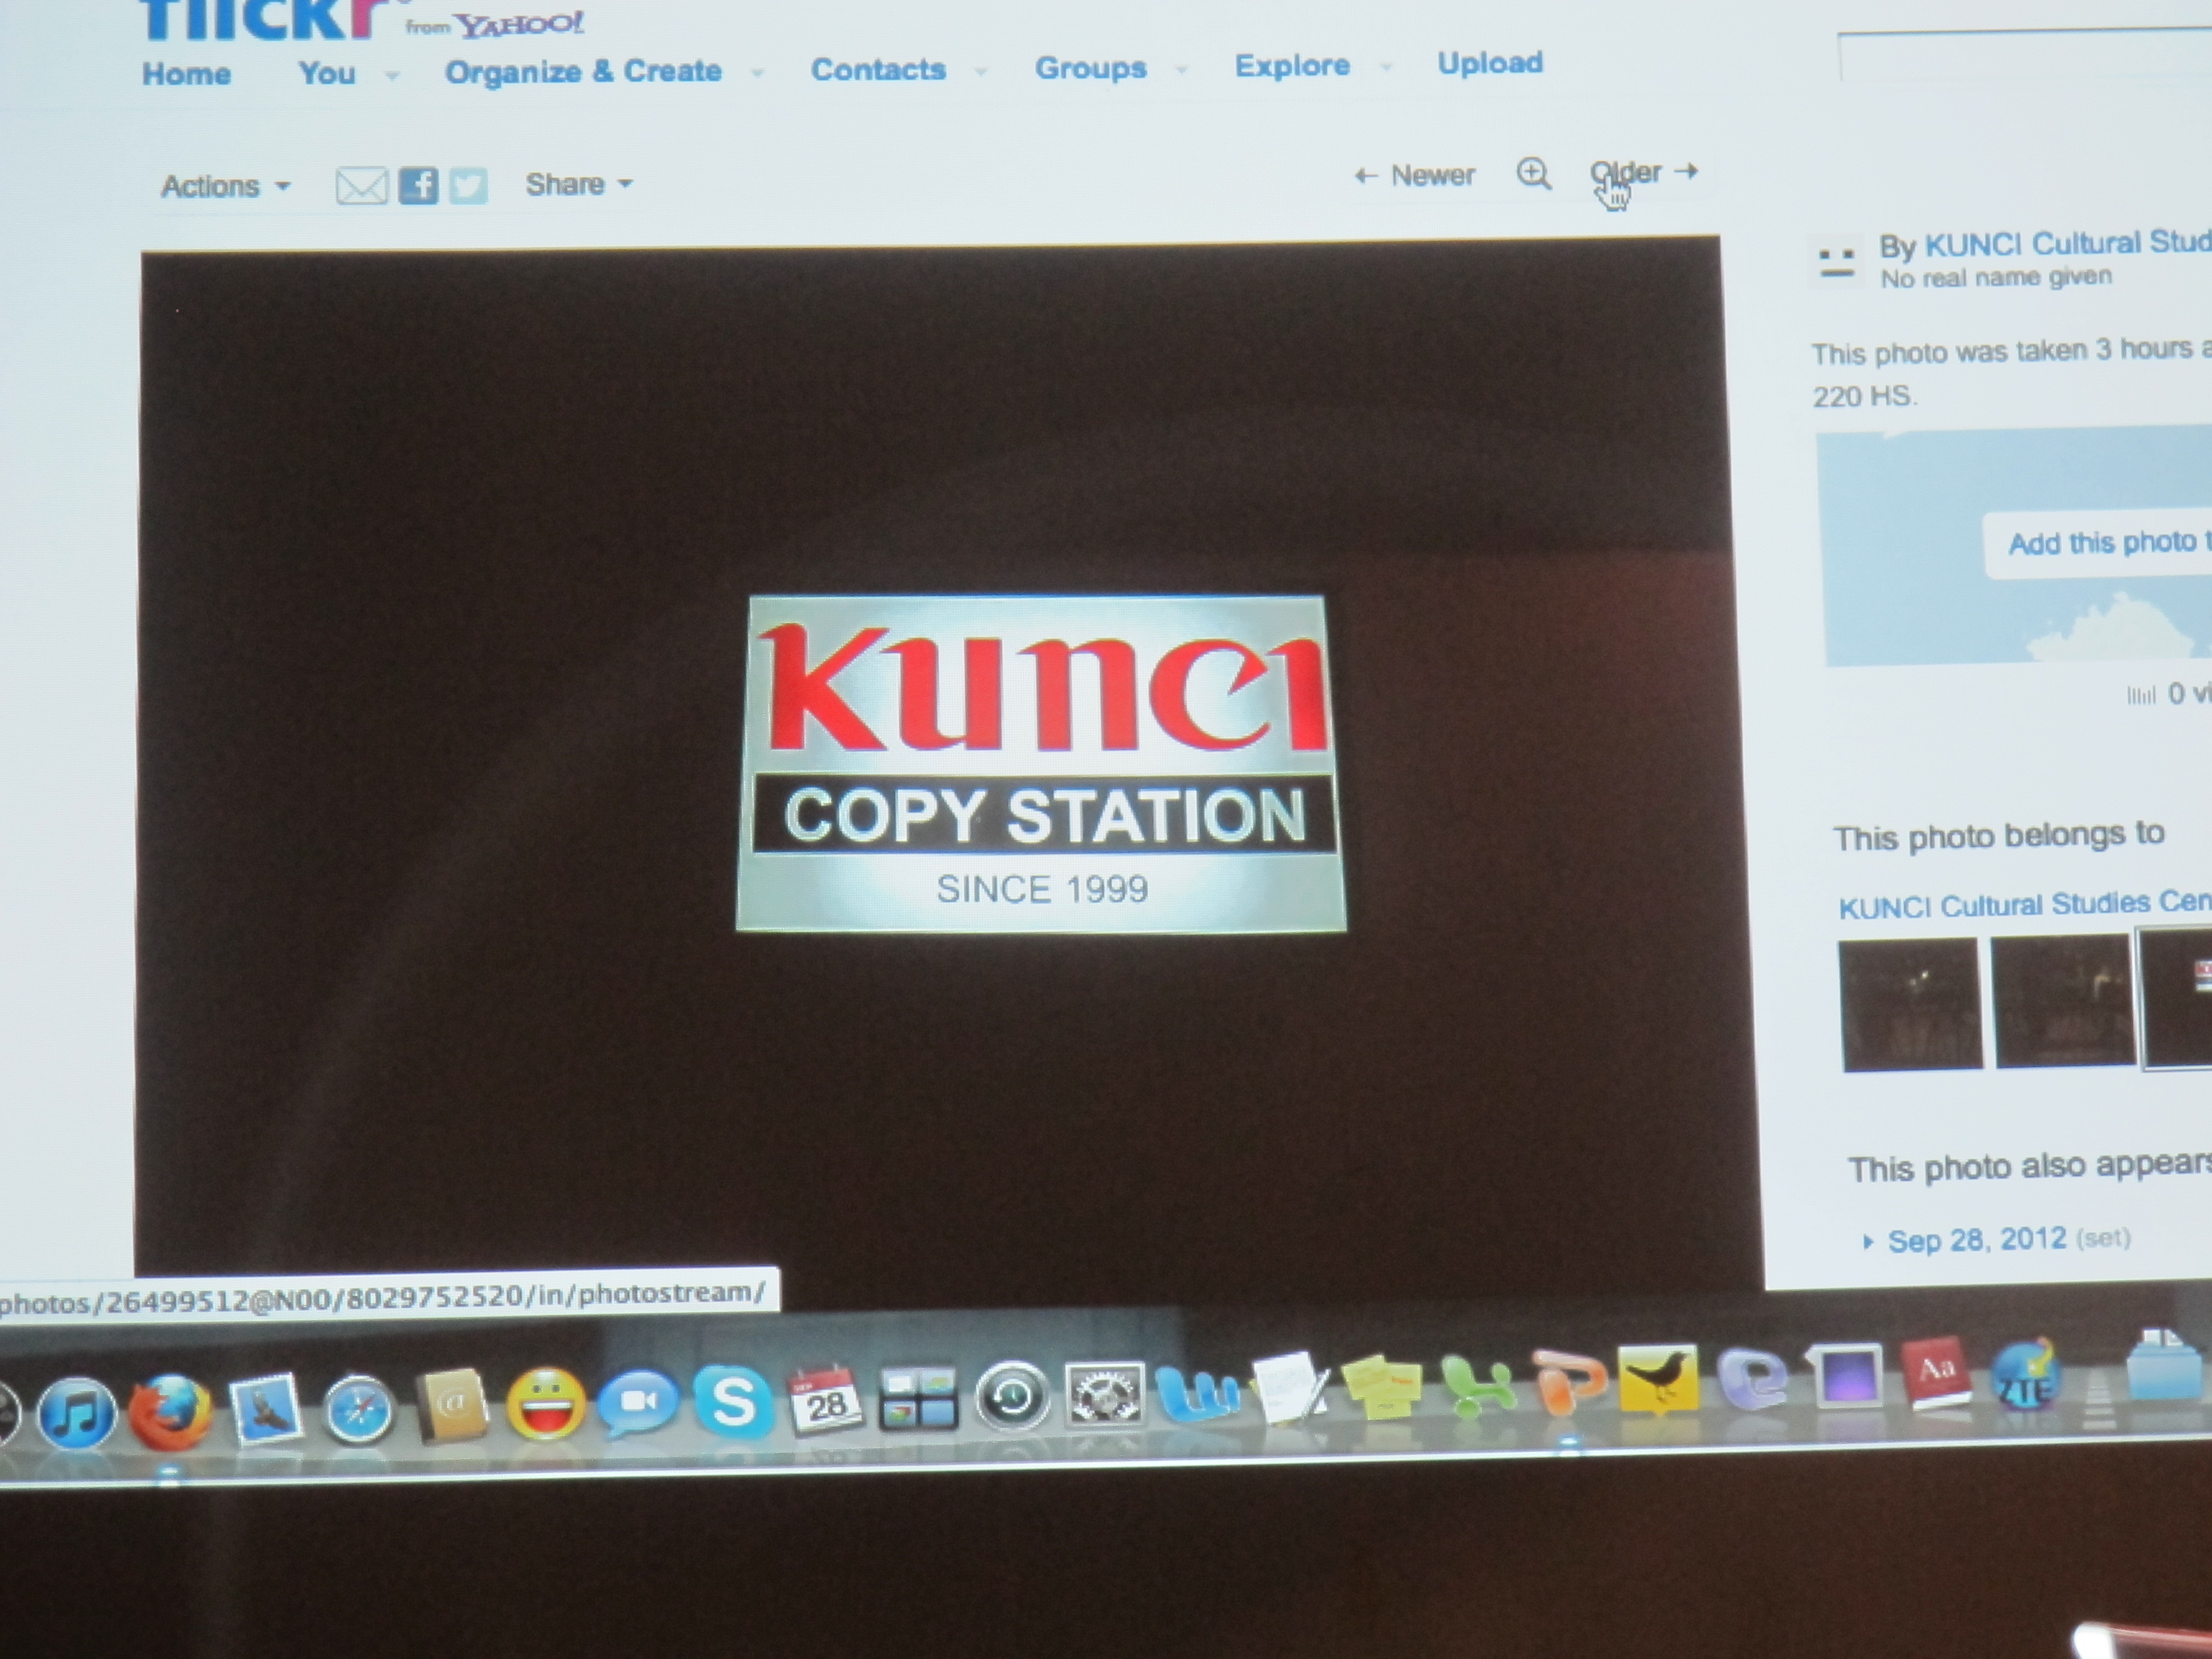Go to the Newer photo

pyautogui.click(x=1415, y=176)
